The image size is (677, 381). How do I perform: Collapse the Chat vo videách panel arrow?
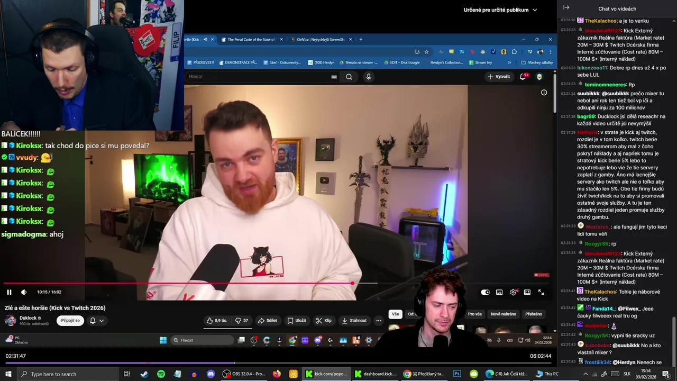pos(566,8)
